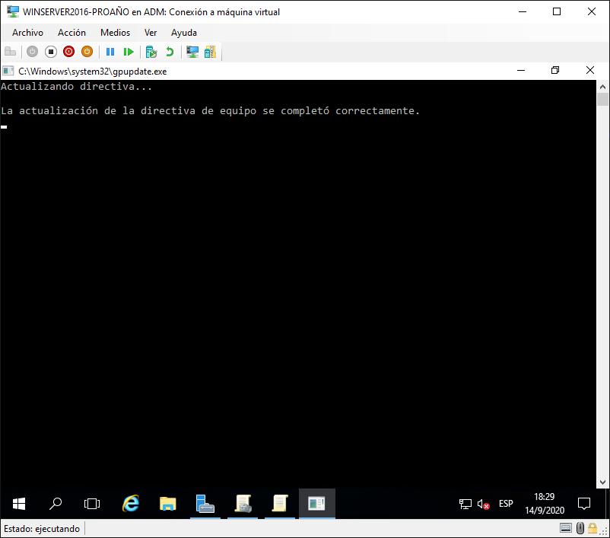Revert the VM with the green undo arrow
Screen dimensions: 610x538
[170, 52]
